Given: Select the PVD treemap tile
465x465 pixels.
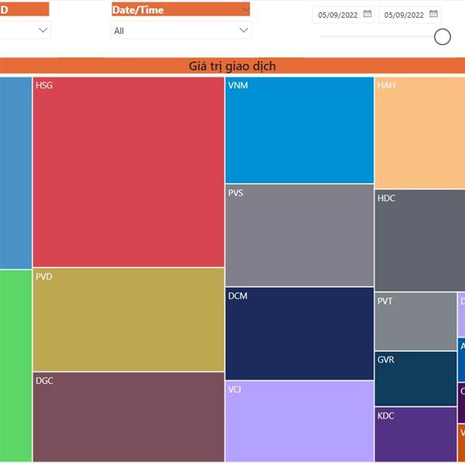Looking at the screenshot, I should (x=129, y=319).
